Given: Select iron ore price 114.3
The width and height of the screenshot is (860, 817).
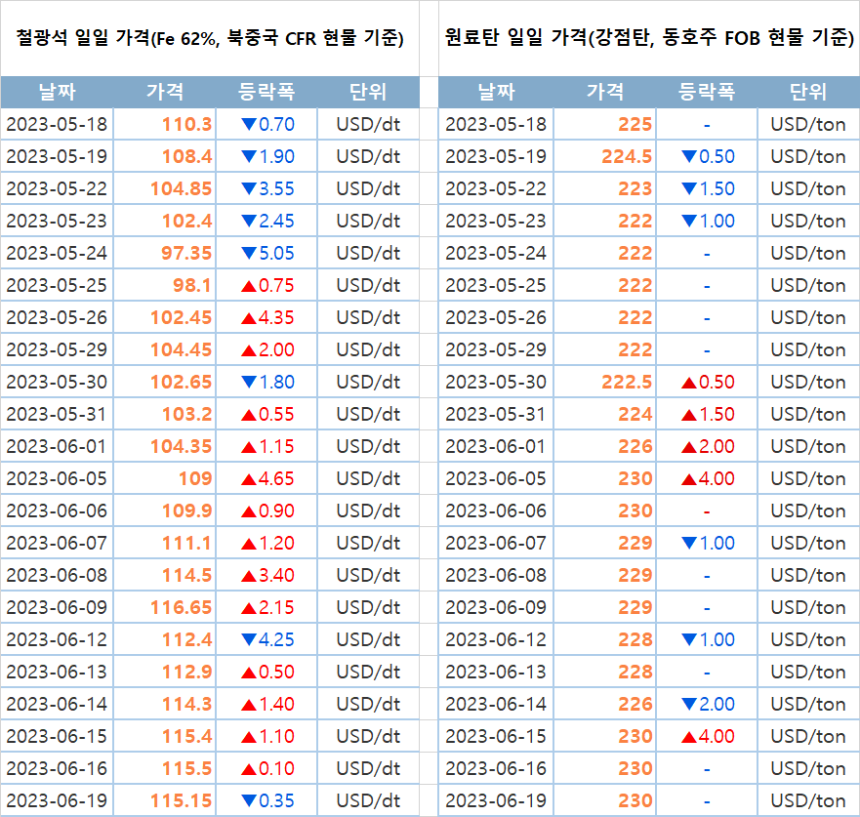Looking at the screenshot, I should coord(187,704).
